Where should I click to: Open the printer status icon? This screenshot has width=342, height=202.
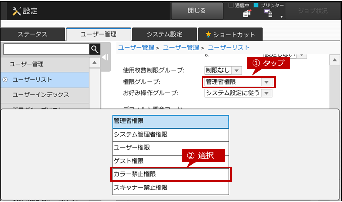(268, 13)
